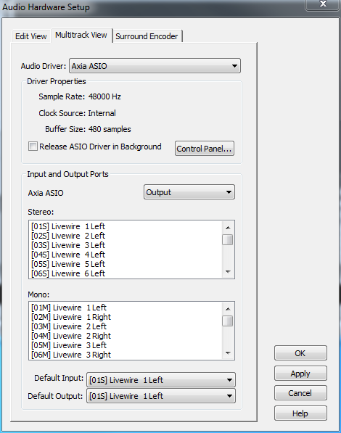
Task: Click the Apply button
Action: point(300,374)
